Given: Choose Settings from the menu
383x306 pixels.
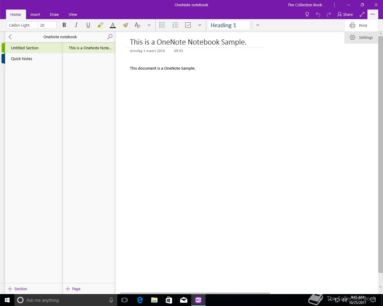Looking at the screenshot, I should tap(361, 37).
